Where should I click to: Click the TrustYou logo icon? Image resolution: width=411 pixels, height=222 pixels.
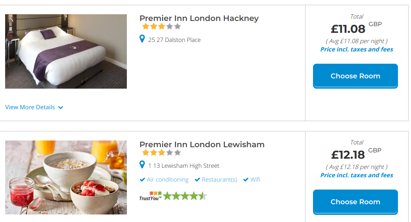151,196
